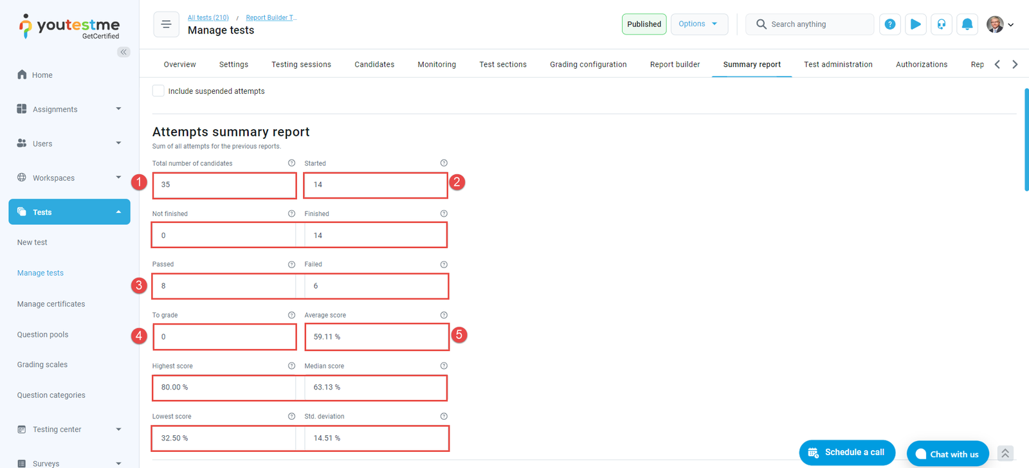Screen dimensions: 1029x468
Task: Collapse the sidebar with double-chevron icon
Action: click(x=123, y=52)
